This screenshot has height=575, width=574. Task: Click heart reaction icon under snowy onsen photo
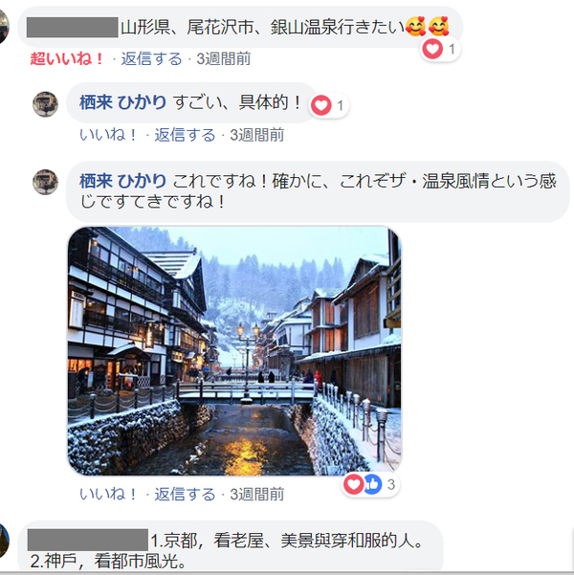pos(353,484)
